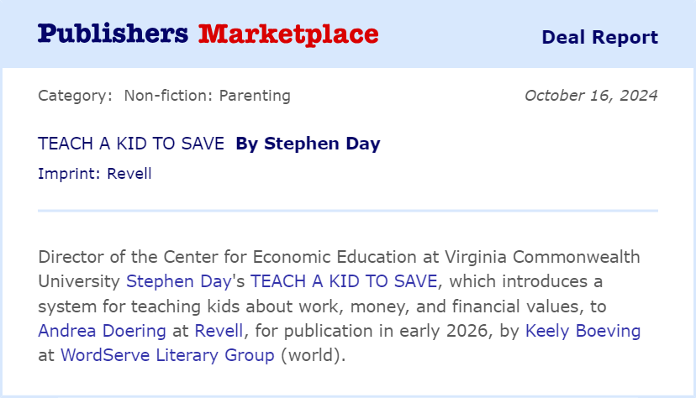Follow the Stephen Day link in paragraph

coord(179,281)
